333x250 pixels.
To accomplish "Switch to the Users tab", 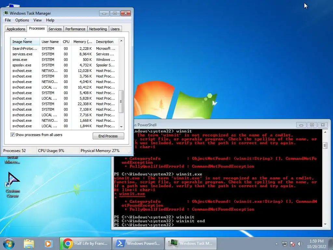I will tap(115, 29).
